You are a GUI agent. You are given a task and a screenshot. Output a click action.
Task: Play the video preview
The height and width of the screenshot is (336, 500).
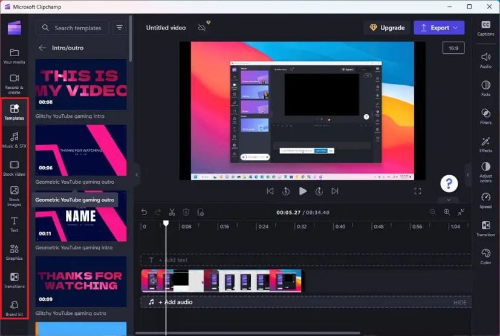click(303, 191)
